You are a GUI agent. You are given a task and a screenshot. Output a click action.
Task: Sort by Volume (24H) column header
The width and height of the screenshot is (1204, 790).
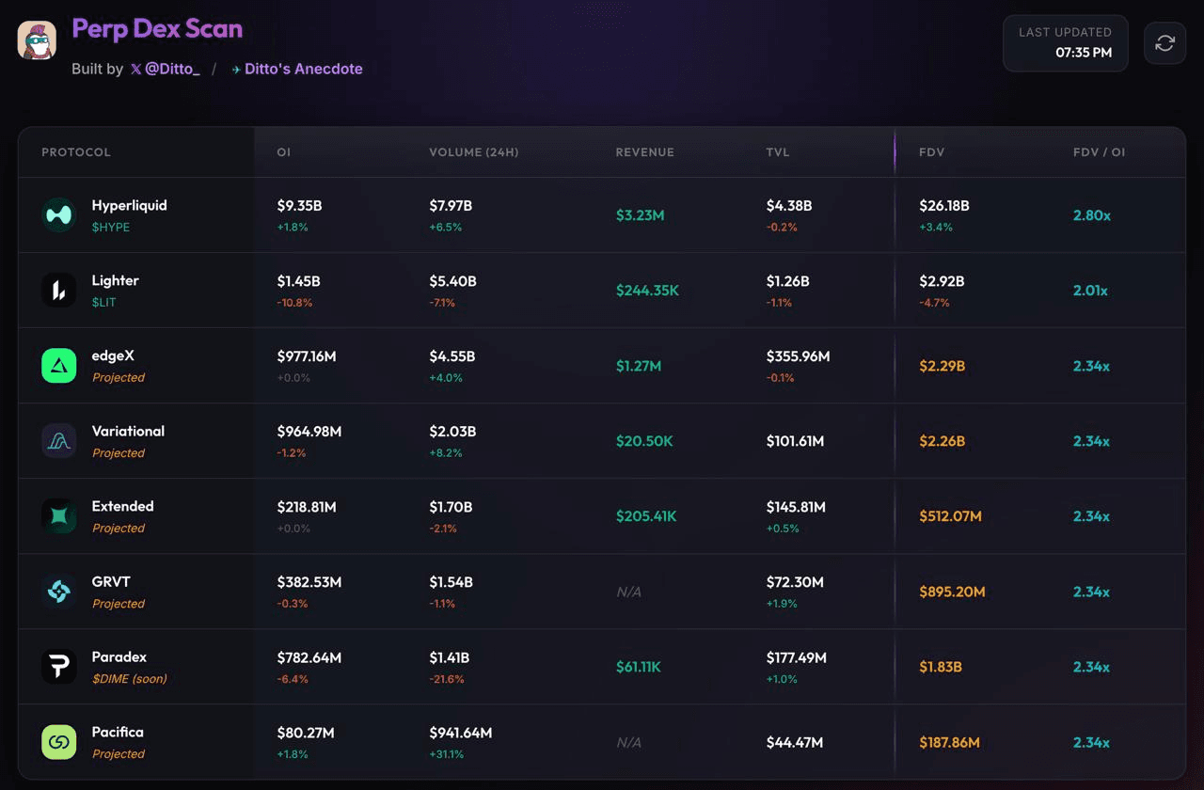(x=473, y=152)
